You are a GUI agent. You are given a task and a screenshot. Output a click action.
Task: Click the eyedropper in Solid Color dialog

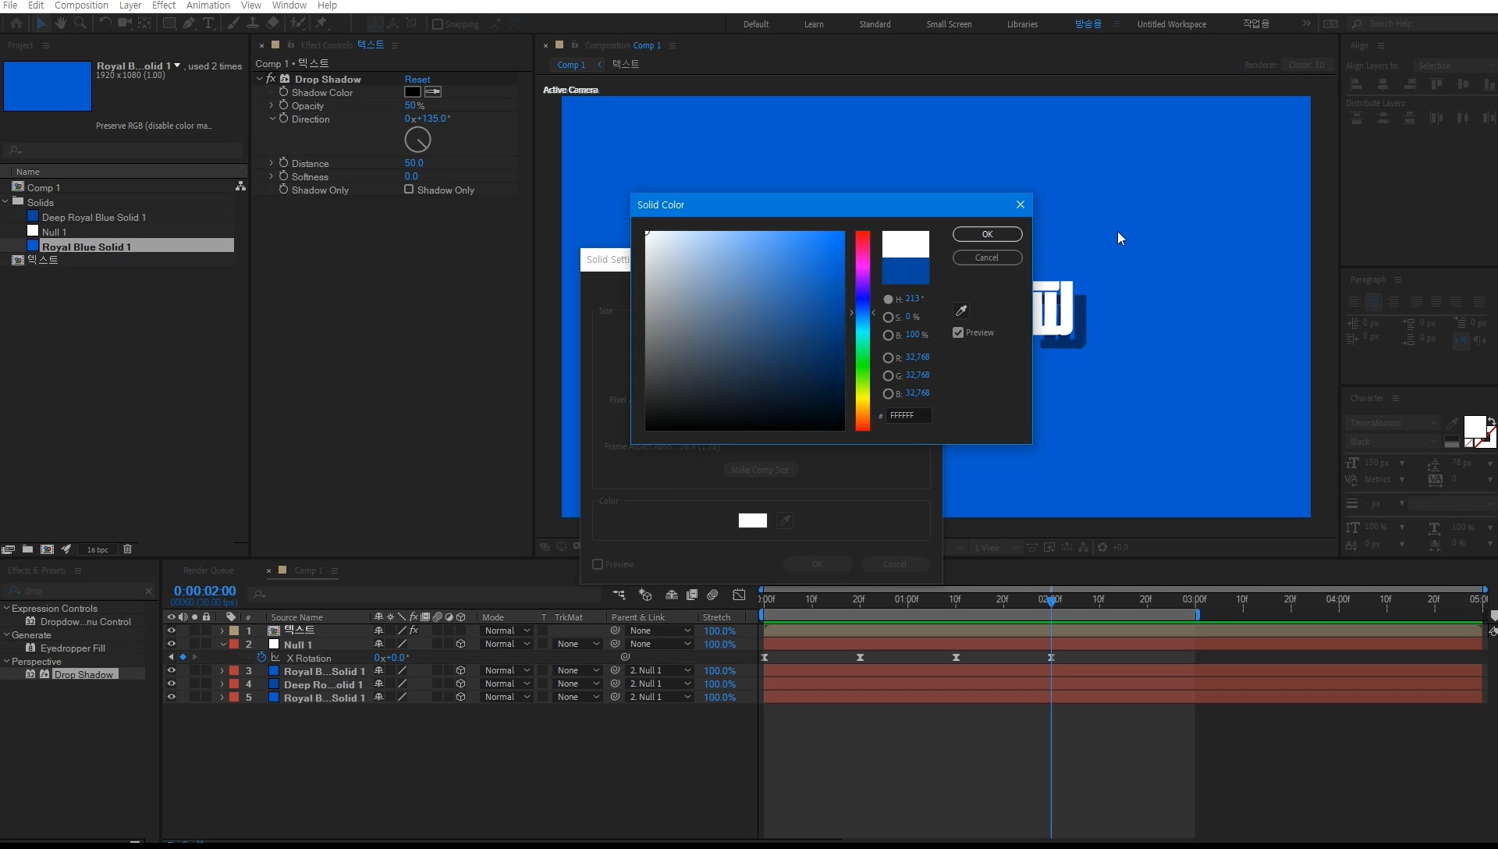(x=961, y=311)
